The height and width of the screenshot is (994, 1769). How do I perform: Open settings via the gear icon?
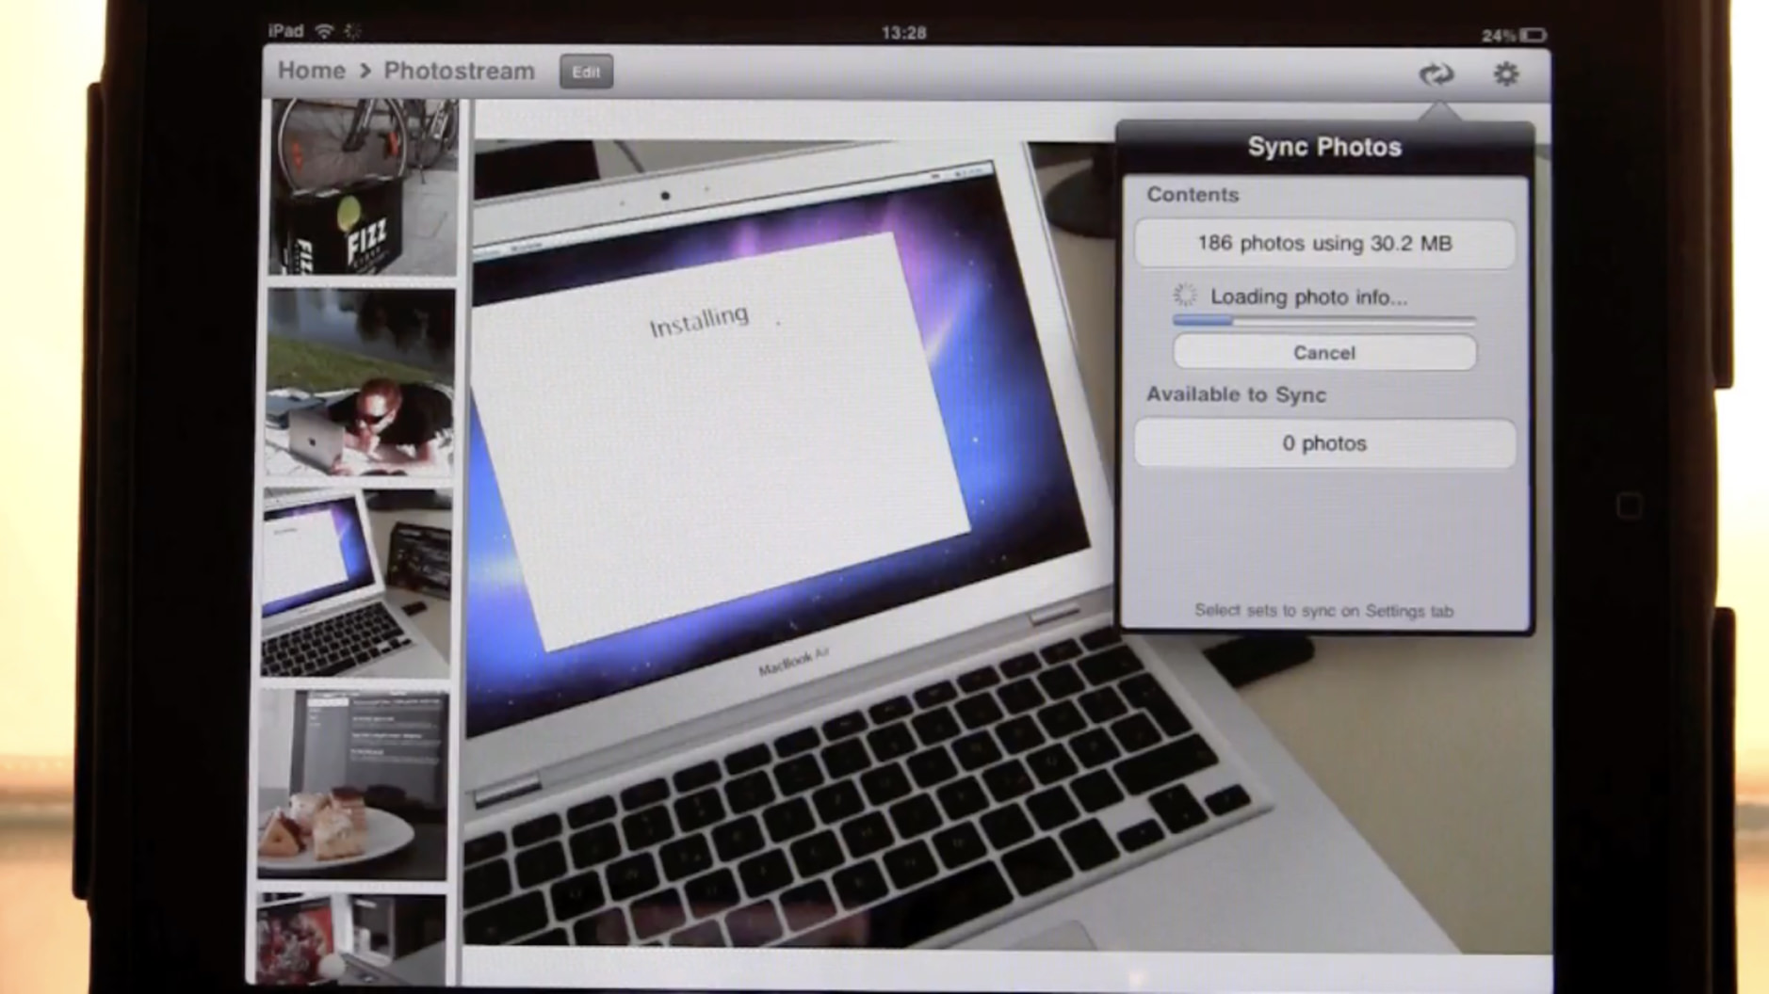[1505, 73]
